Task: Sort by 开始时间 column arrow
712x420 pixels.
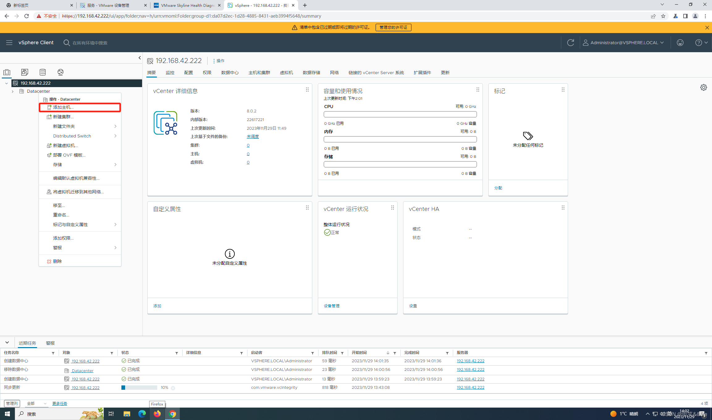Action: [x=388, y=353]
